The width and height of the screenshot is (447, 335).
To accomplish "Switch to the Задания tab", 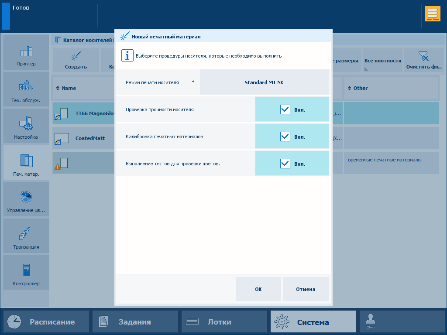I will tap(135, 322).
